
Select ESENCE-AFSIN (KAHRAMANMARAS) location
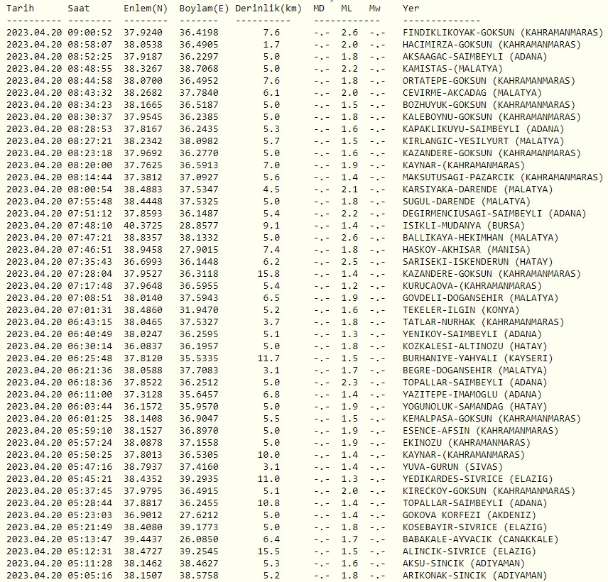click(480, 431)
